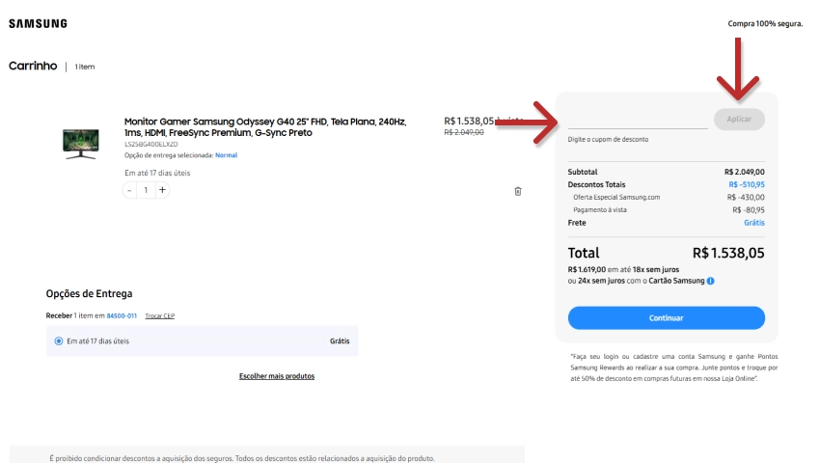Screen dimensions: 820x463
Task: Open the Cartão Samsung info icon
Action: click(x=711, y=281)
